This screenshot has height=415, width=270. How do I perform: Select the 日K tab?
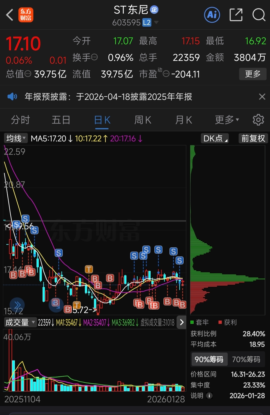pyautogui.click(x=102, y=120)
